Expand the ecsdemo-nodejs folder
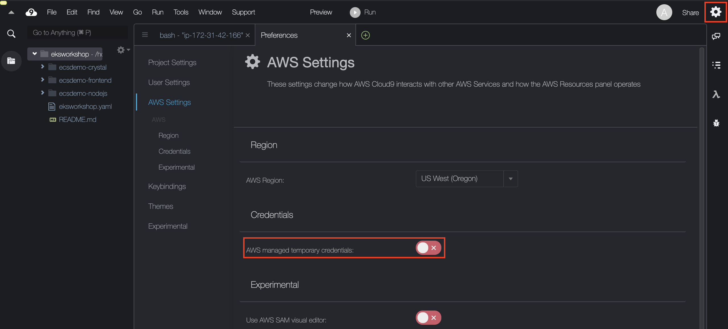This screenshot has width=728, height=329. (x=42, y=93)
